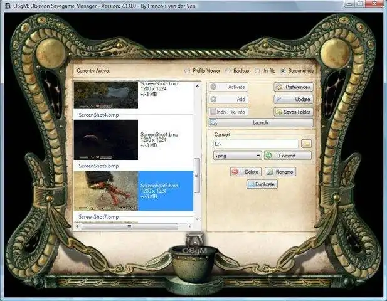
Task: Select the Screenshots radio button
Action: click(x=283, y=71)
